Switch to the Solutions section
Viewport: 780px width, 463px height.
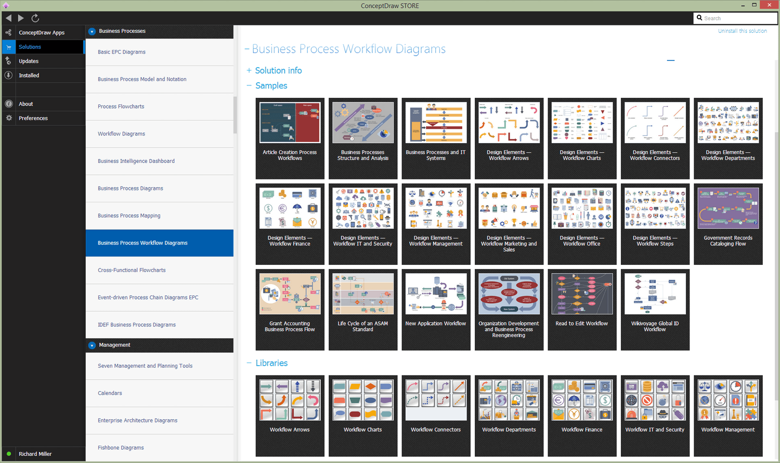point(43,47)
